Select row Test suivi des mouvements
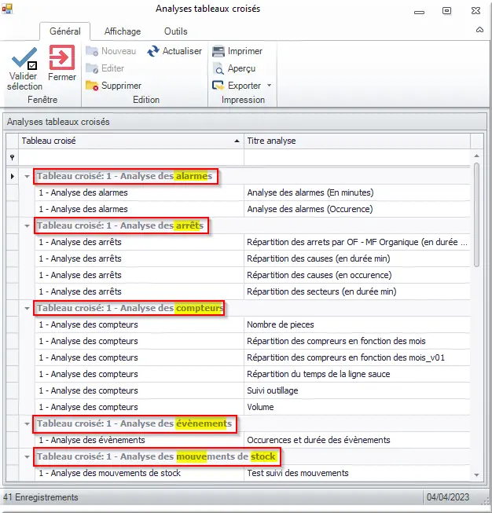The height and width of the screenshot is (513, 492). pyautogui.click(x=252, y=473)
